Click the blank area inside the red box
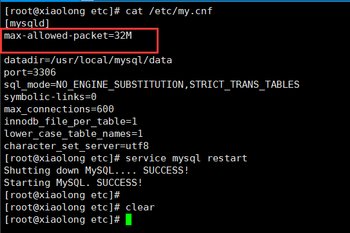The height and width of the screenshot is (233, 350). coord(79,46)
